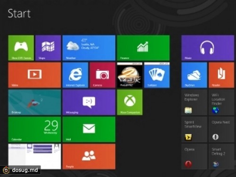Viewport: 236px width, 177px height.
Task: Open the SkyDrive tile
Action: point(194,75)
